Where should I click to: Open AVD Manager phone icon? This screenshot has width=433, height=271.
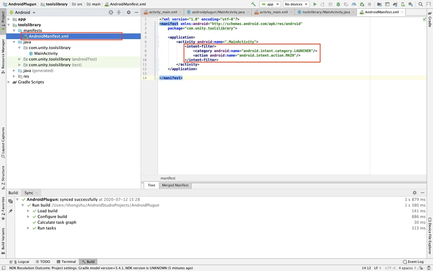403,4
